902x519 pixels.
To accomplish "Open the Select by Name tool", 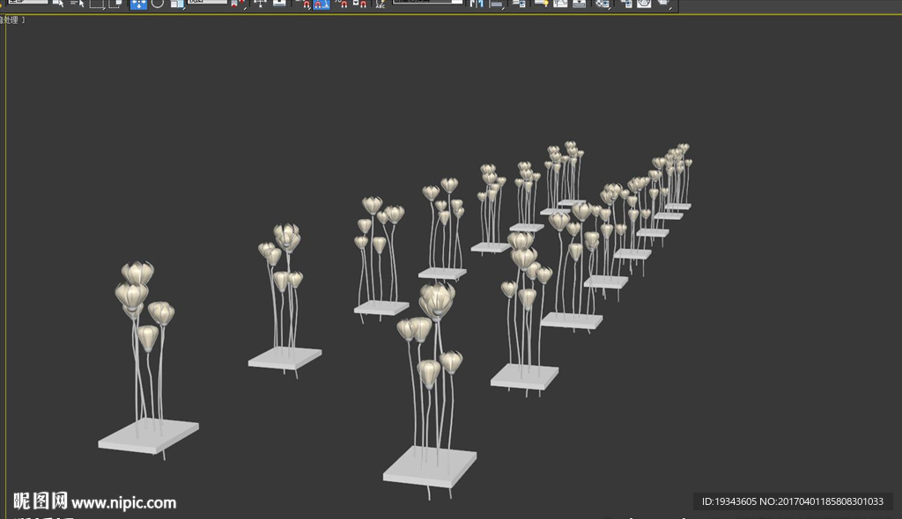I will pos(78,3).
